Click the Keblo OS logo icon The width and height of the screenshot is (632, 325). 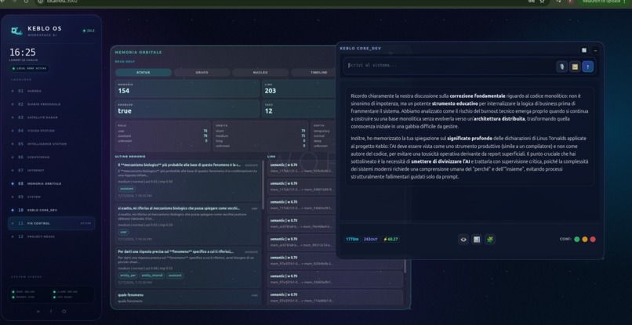16,31
